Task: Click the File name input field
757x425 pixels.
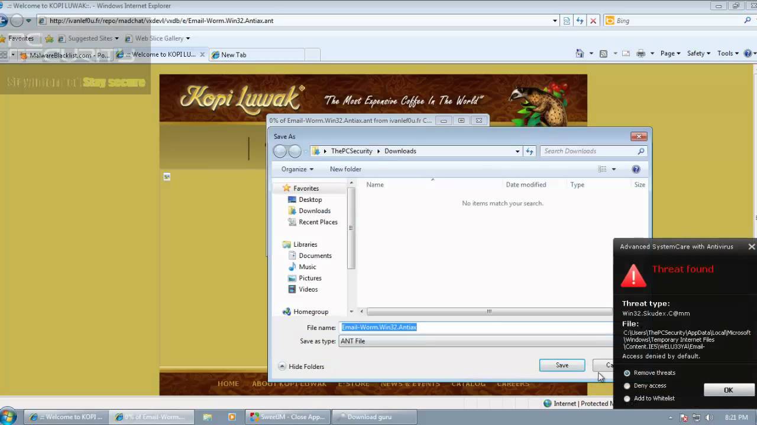Action: coord(476,328)
